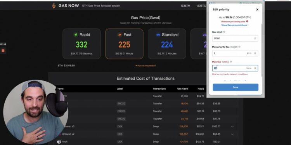Click the 105,657 gas used cell
The image size is (291, 145).
pyautogui.click(x=184, y=134)
